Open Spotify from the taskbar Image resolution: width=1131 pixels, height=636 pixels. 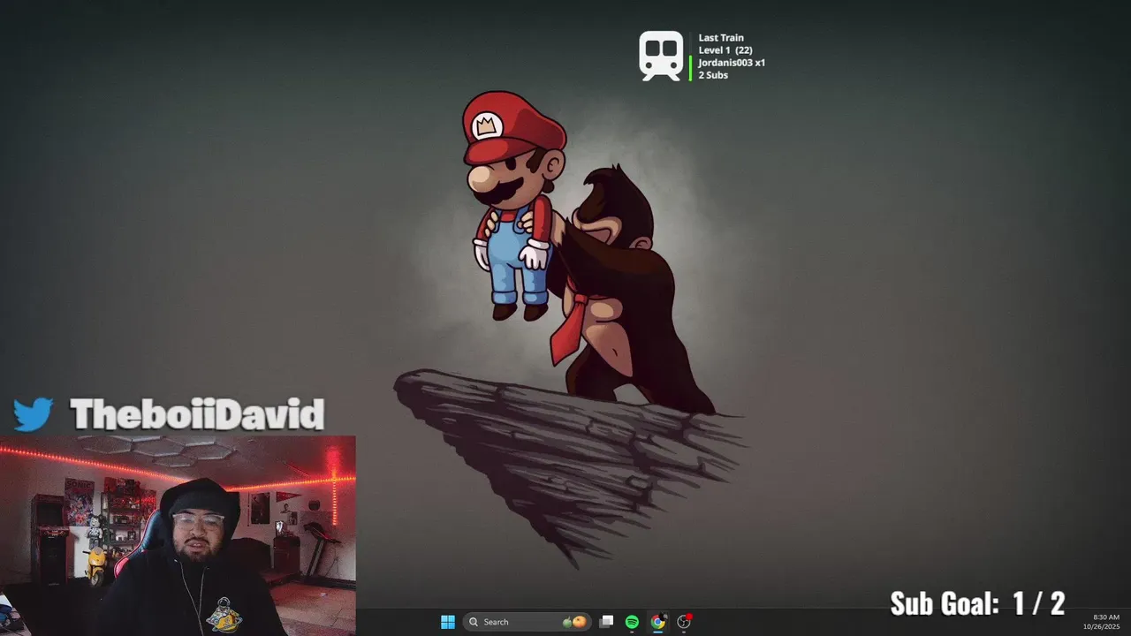pyautogui.click(x=632, y=622)
